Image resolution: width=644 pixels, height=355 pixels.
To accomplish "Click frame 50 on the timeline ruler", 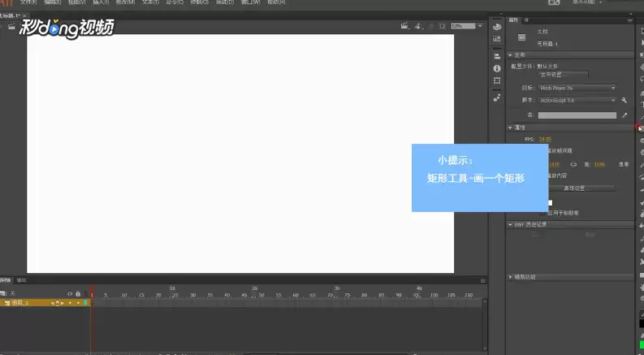I will click(x=261, y=295).
